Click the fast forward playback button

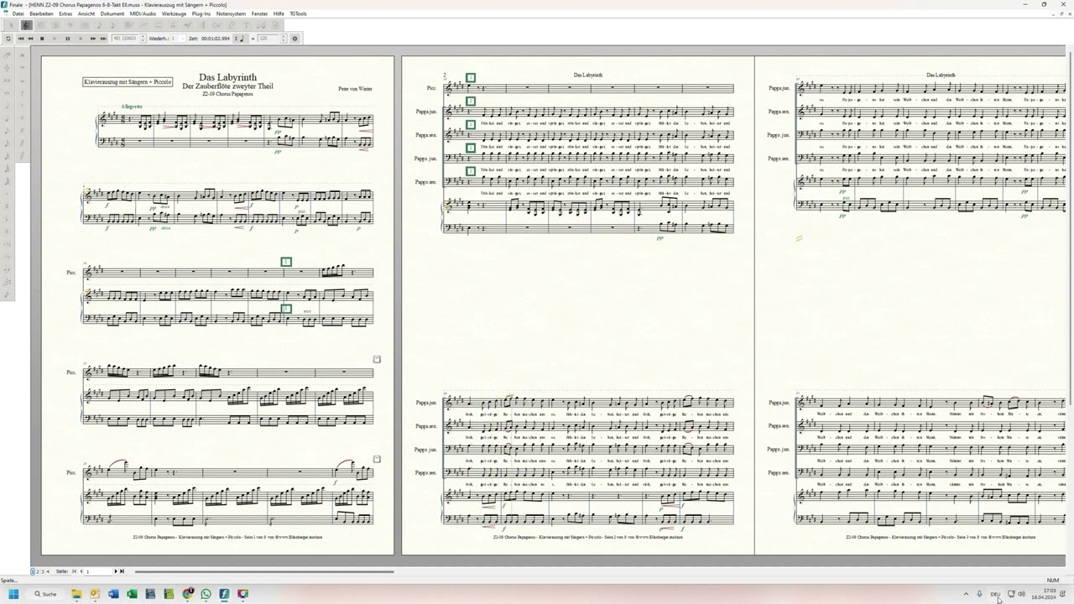[93, 39]
